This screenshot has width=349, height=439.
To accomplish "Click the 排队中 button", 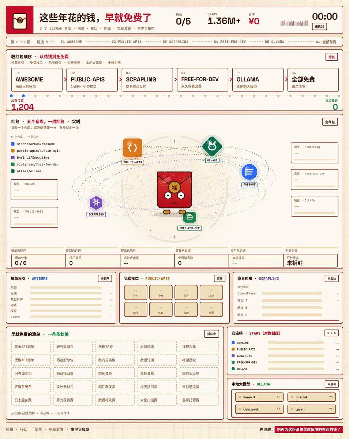I will pos(211,334).
